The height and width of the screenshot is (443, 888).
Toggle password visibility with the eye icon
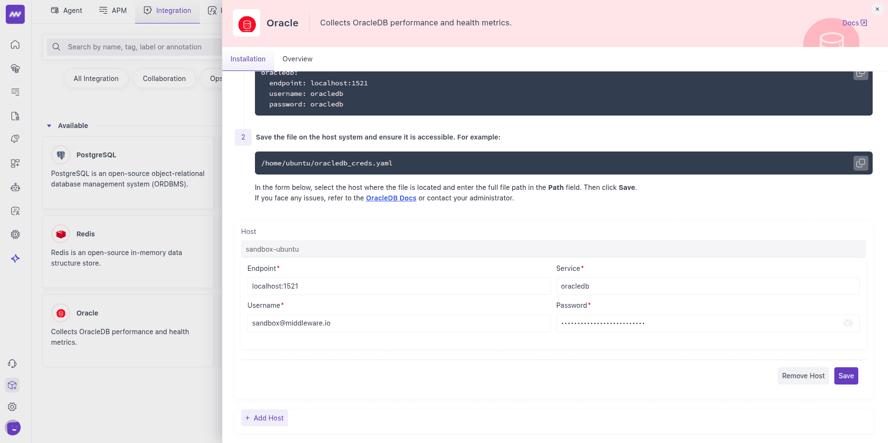point(848,323)
